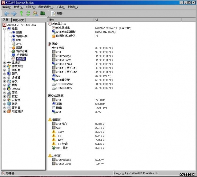Collapse the 電腦 tree node
Screen dimensions: 197x177
click(5, 29)
